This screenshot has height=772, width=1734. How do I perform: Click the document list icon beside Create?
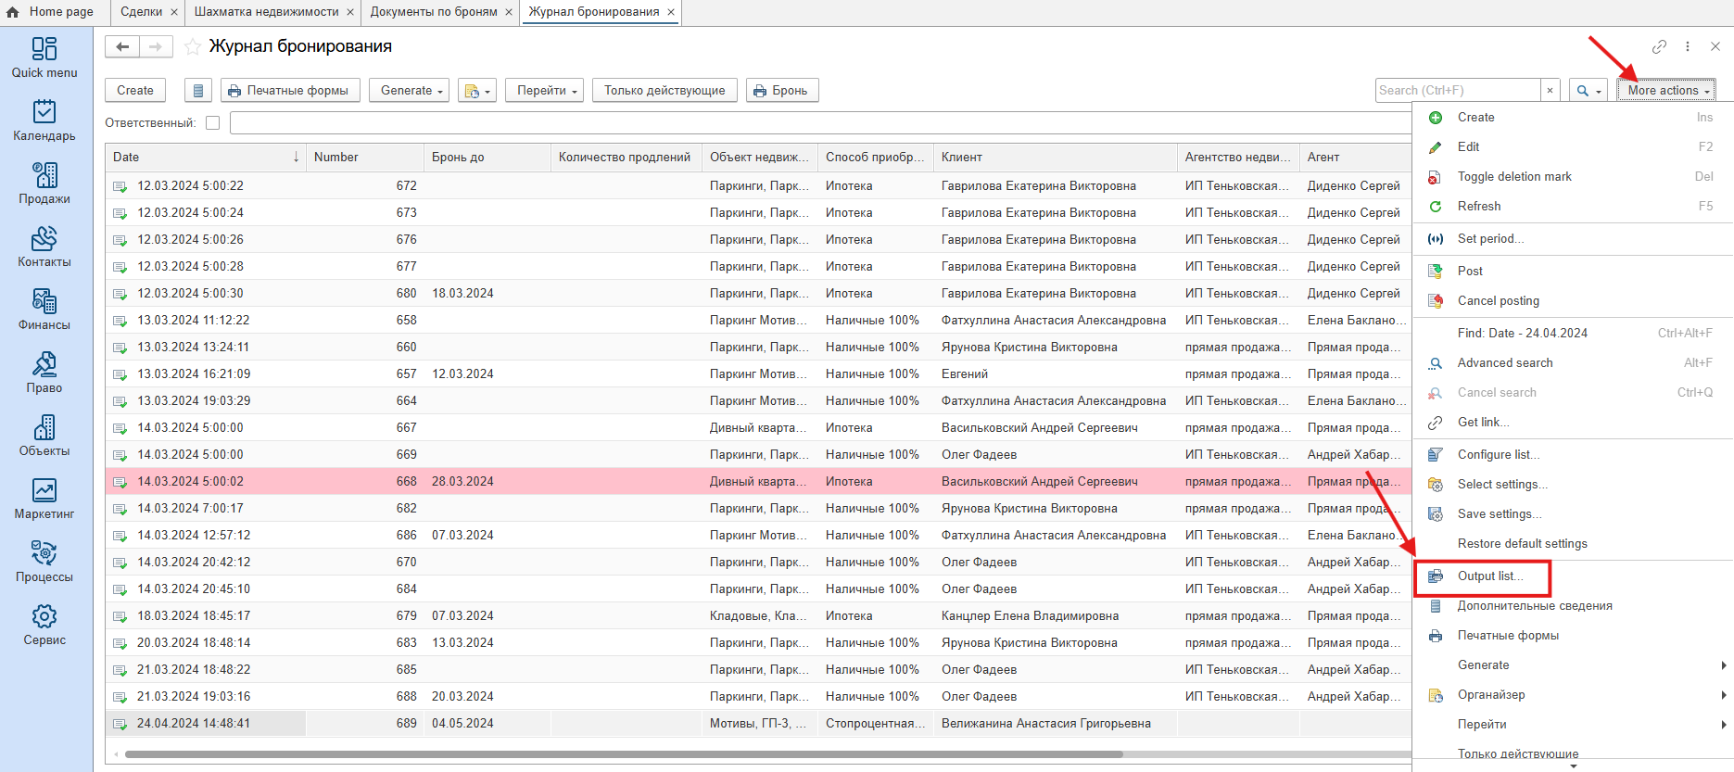(198, 91)
